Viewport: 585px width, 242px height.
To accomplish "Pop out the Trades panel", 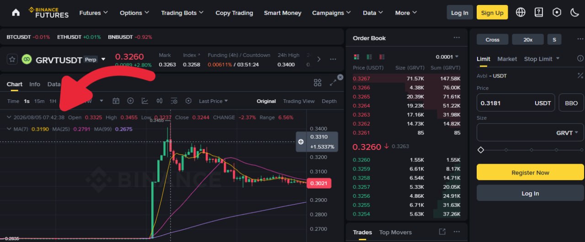I will 442,232.
